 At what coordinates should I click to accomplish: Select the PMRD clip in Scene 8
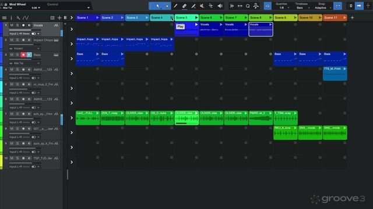click(261, 118)
